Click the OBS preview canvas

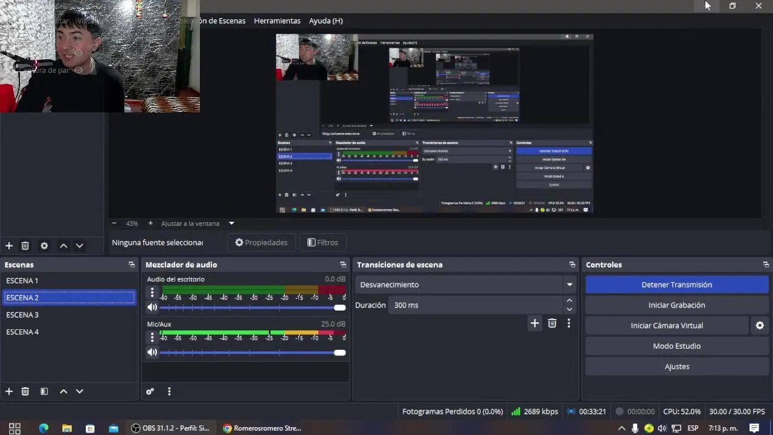coord(434,123)
